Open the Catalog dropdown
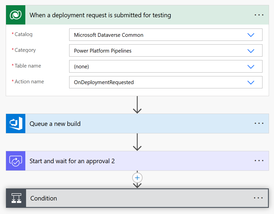274x214 pixels. click(251, 35)
